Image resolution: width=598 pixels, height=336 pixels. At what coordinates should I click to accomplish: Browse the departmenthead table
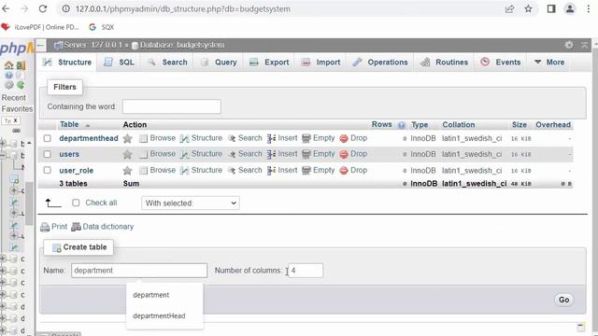pyautogui.click(x=158, y=138)
